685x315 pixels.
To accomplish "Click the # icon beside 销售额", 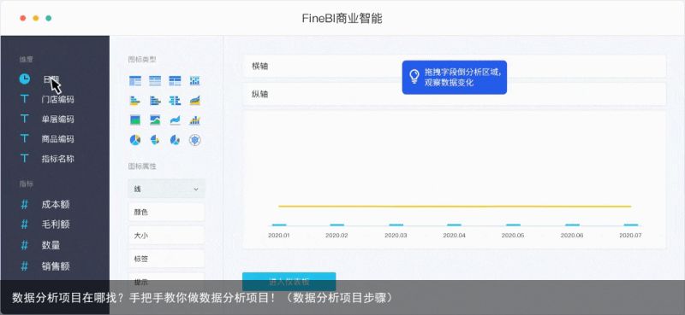I will pos(25,265).
